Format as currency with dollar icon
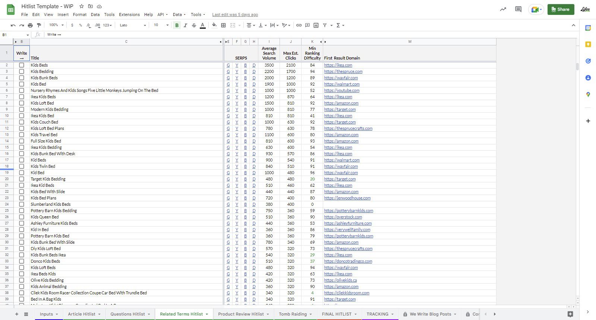The height and width of the screenshot is (320, 596). [72, 25]
